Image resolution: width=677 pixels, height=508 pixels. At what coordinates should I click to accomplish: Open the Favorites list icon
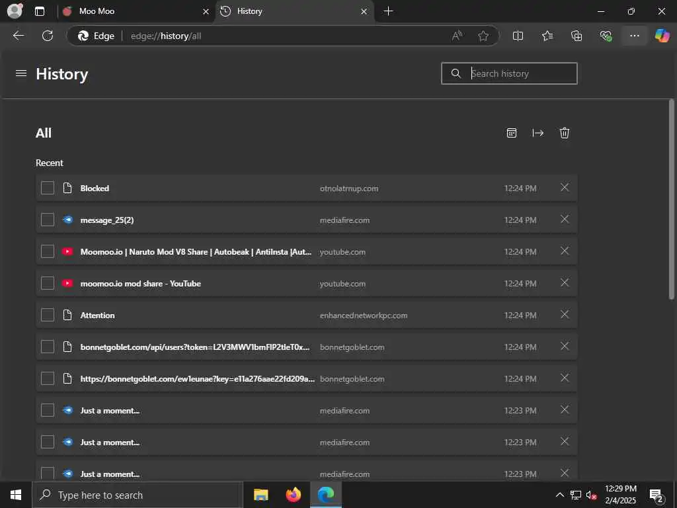coord(547,36)
